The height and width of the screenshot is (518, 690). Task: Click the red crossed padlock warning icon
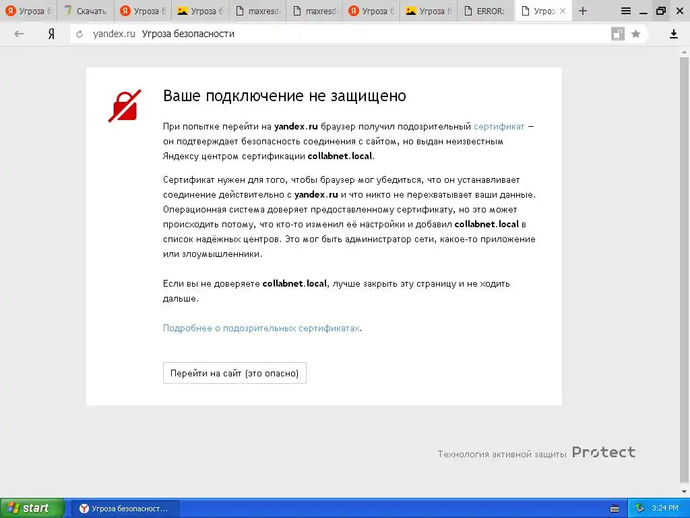pyautogui.click(x=125, y=106)
